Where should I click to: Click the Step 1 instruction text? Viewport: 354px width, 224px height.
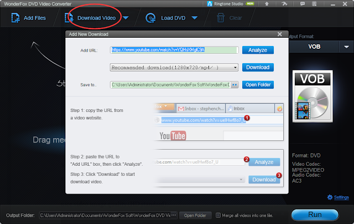(x=97, y=114)
